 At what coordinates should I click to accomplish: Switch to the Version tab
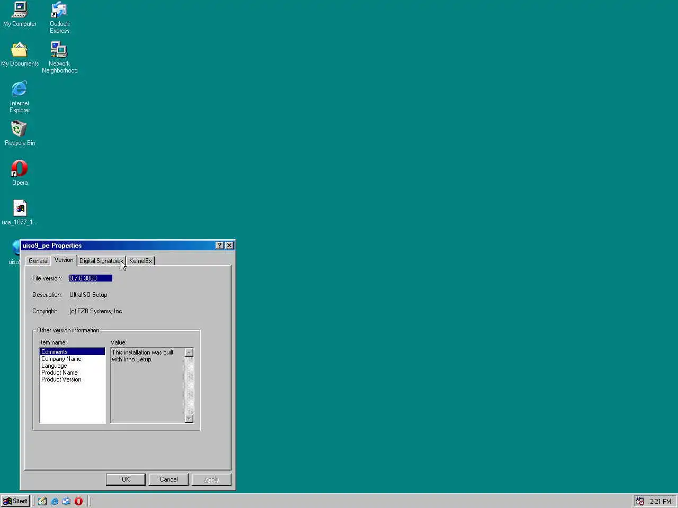(x=64, y=260)
